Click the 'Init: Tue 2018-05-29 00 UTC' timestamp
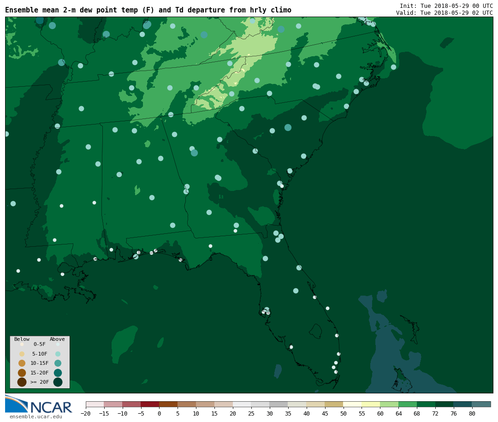The image size is (498, 422). tap(446, 6)
